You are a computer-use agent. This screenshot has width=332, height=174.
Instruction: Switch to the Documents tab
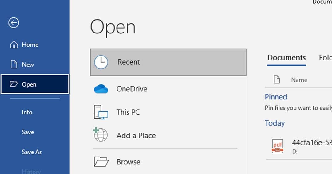(286, 58)
